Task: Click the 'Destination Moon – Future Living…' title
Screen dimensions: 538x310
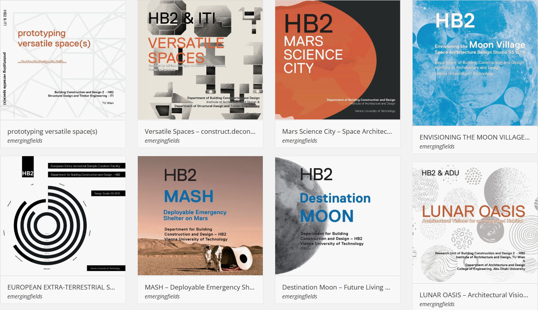Action: point(336,287)
